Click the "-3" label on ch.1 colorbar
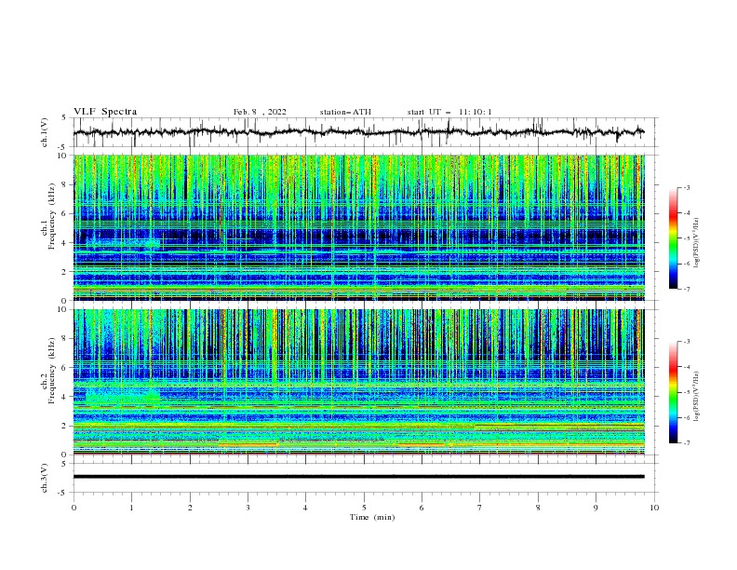 686,187
